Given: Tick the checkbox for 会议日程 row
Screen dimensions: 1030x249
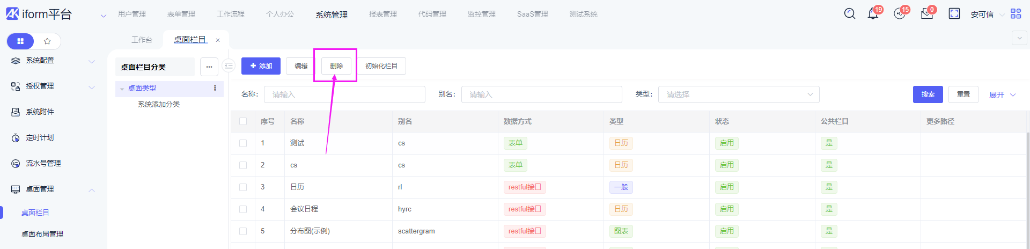Looking at the screenshot, I should point(243,209).
